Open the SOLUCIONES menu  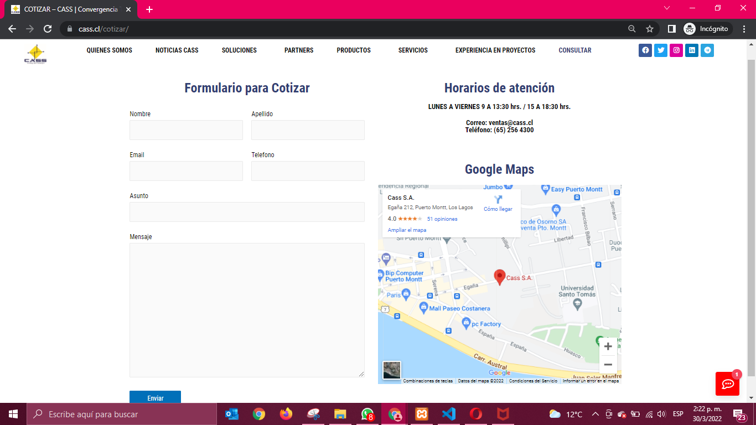[239, 50]
